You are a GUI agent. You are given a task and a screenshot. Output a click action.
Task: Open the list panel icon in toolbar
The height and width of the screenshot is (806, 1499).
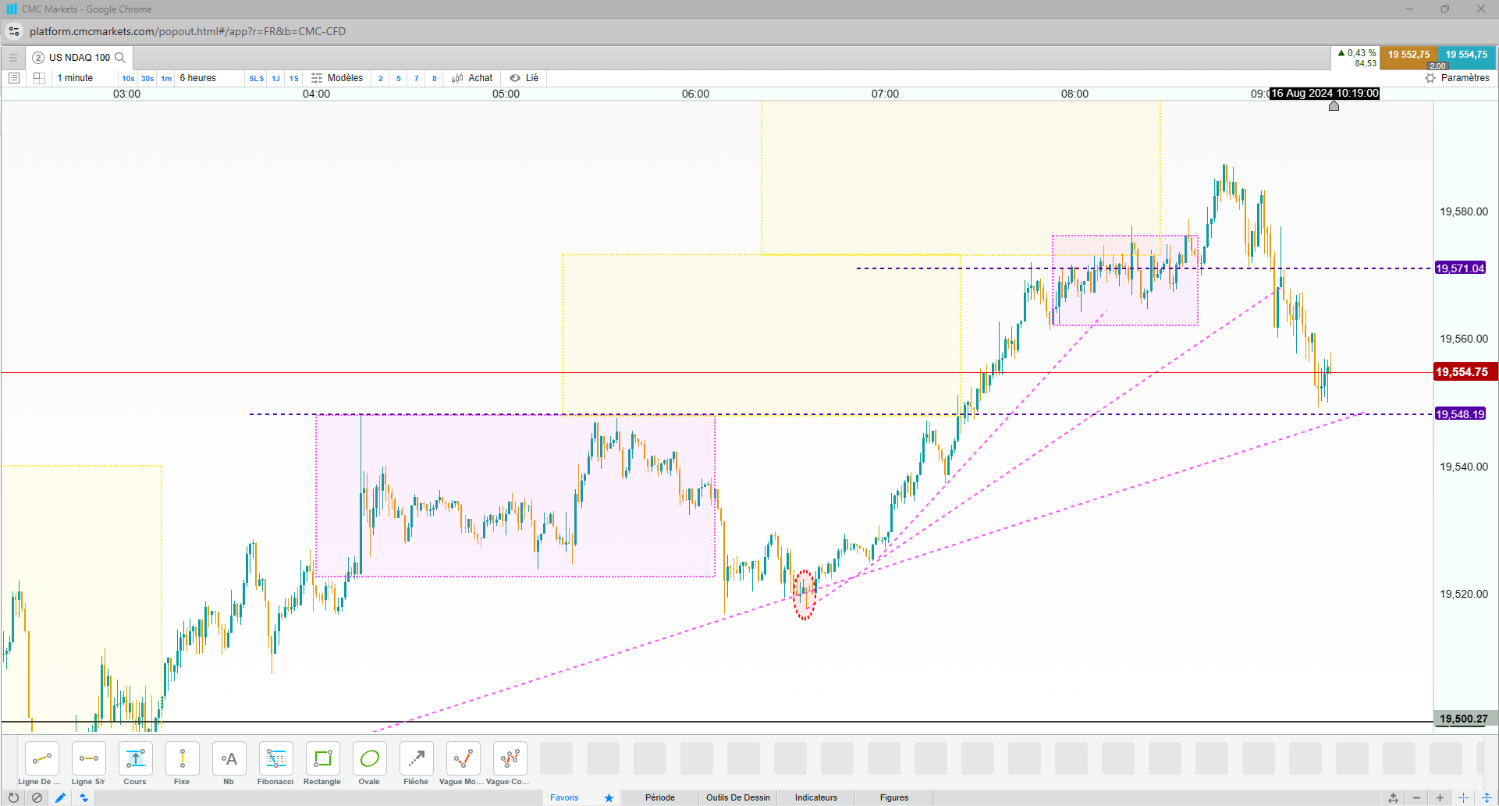tap(13, 78)
